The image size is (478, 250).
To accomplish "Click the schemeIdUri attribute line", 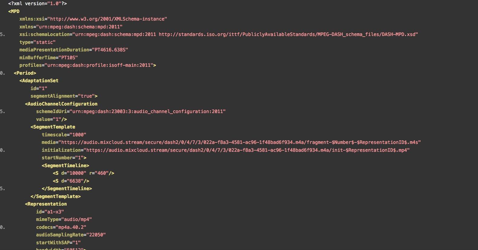I will pyautogui.click(x=131, y=112).
